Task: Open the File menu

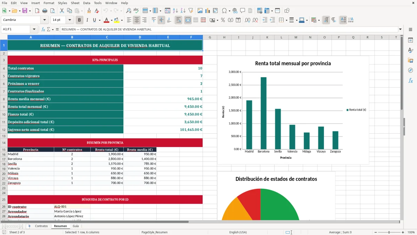Action: (5, 3)
